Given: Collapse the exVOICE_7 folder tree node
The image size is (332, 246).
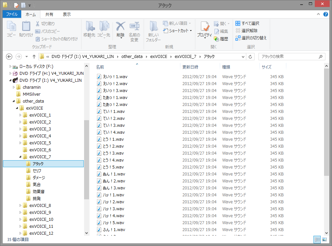Looking at the screenshot, I should pos(21,157).
